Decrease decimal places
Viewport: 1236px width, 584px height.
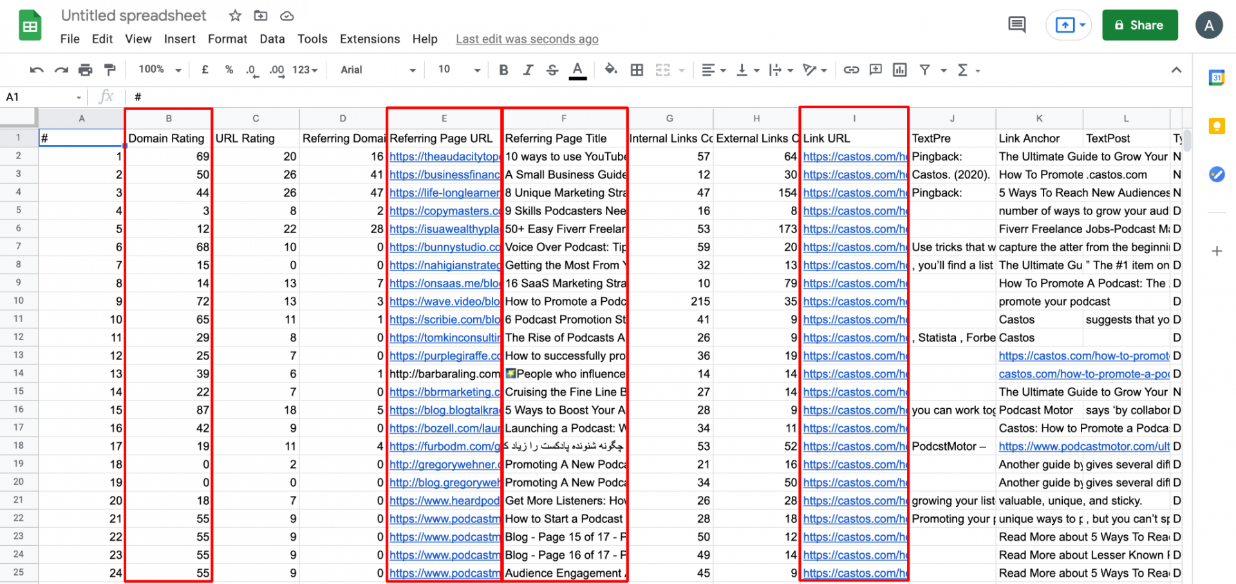[x=252, y=70]
